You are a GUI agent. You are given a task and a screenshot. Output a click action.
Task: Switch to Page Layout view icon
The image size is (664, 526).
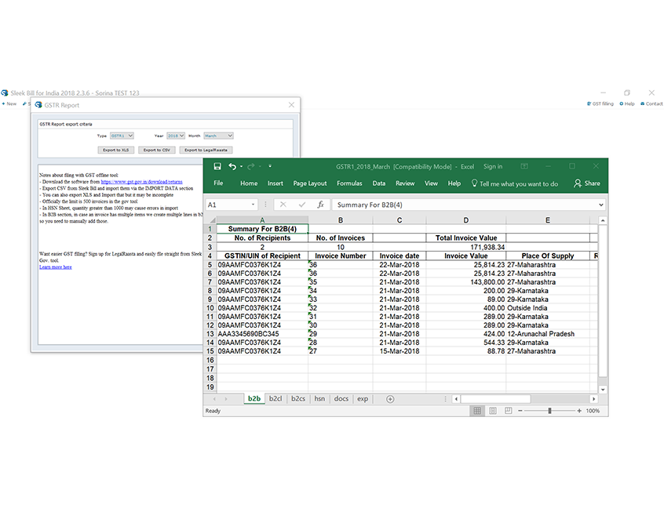point(493,411)
